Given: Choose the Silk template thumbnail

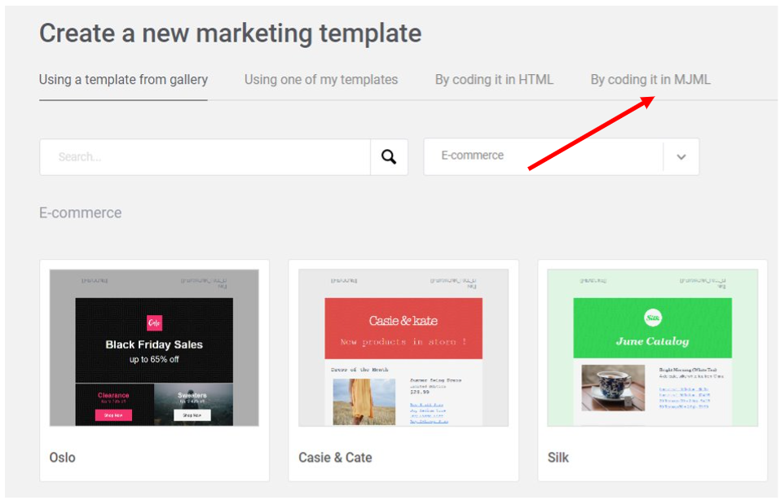Looking at the screenshot, I should [x=653, y=348].
